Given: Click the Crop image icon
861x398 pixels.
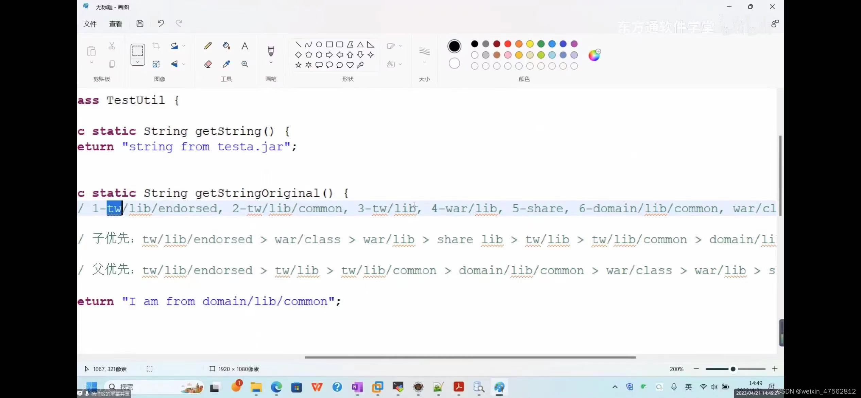Looking at the screenshot, I should pyautogui.click(x=156, y=46).
